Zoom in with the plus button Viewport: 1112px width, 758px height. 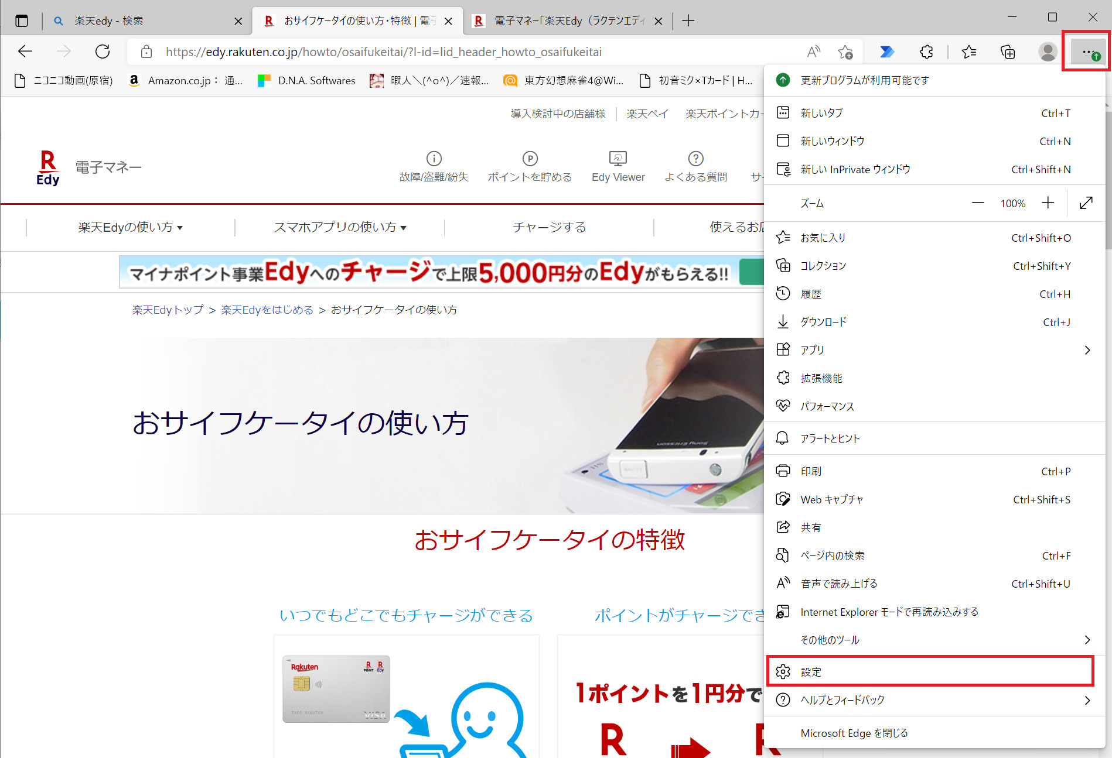(1048, 203)
